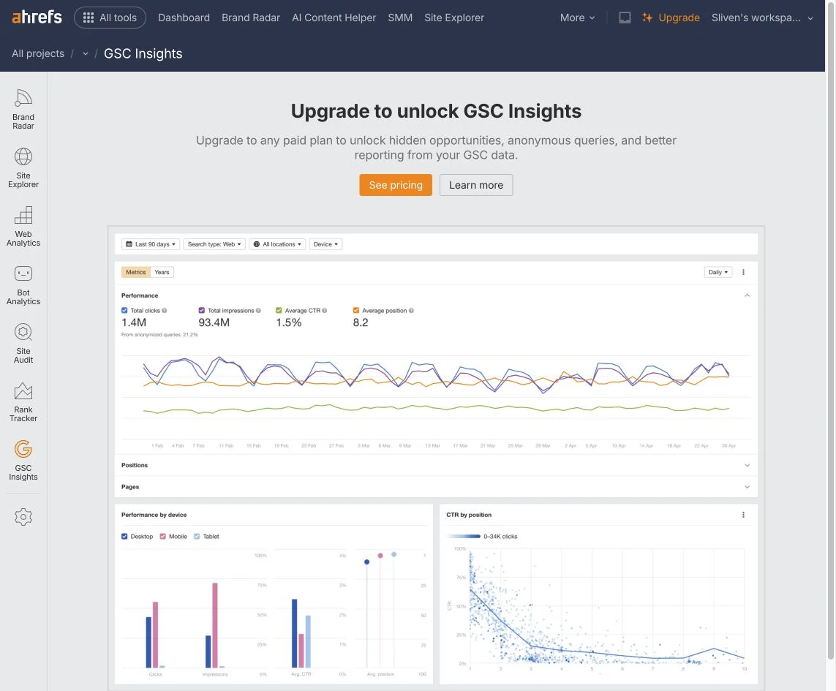The height and width of the screenshot is (691, 836).
Task: Click Average CTR help icon
Action: (325, 310)
